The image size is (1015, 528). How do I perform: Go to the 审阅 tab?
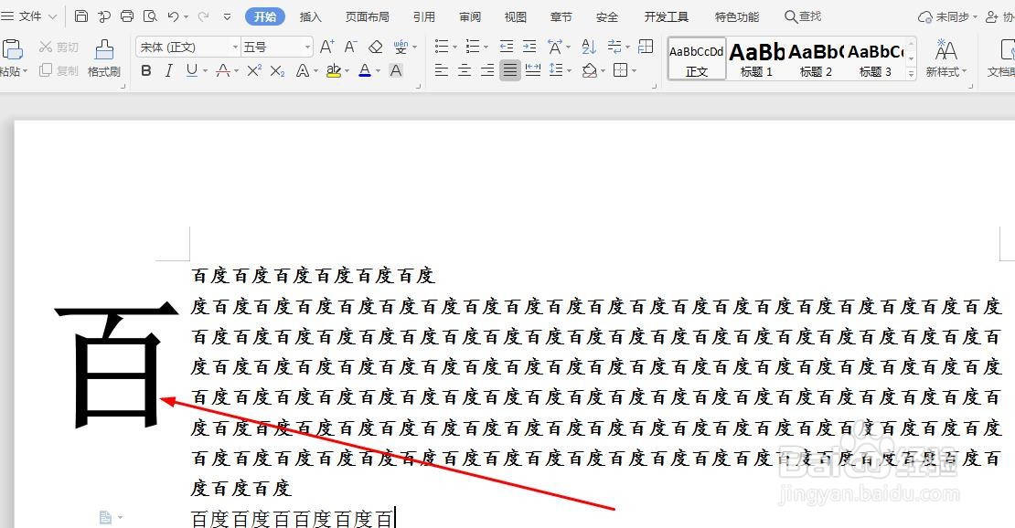[x=470, y=16]
